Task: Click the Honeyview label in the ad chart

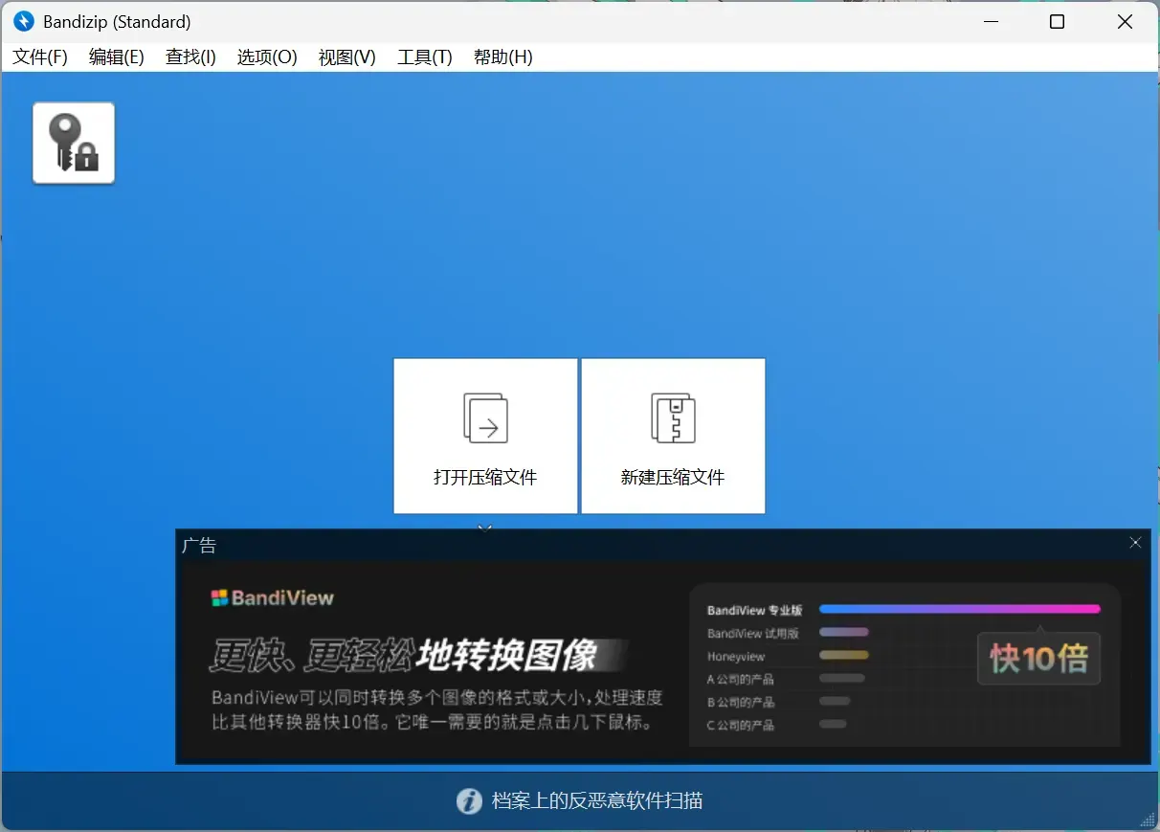Action: [x=736, y=657]
